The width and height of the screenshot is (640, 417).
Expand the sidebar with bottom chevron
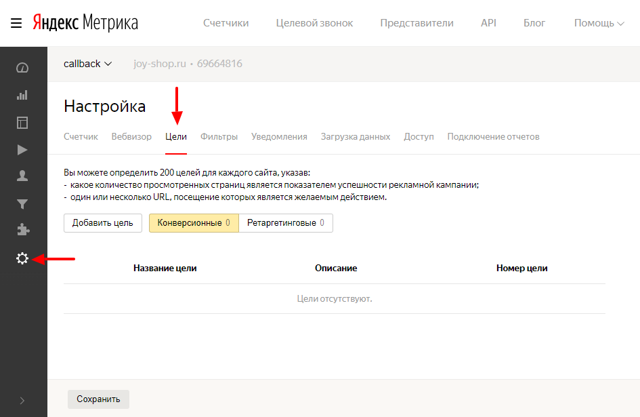(x=22, y=401)
